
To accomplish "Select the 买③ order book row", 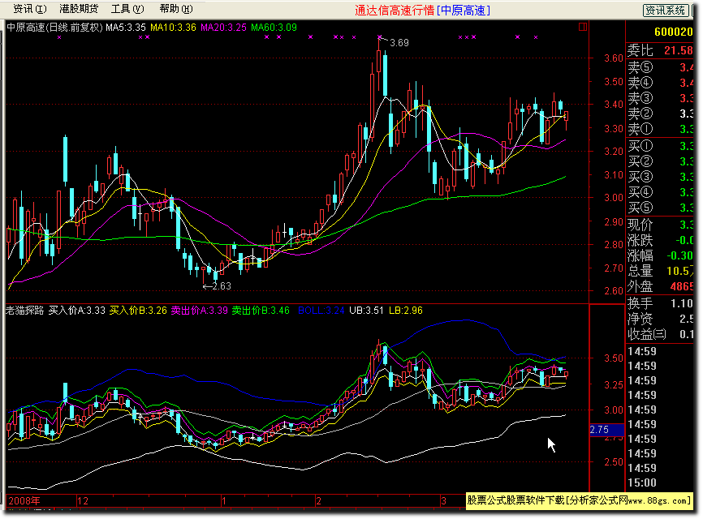I will [x=660, y=177].
